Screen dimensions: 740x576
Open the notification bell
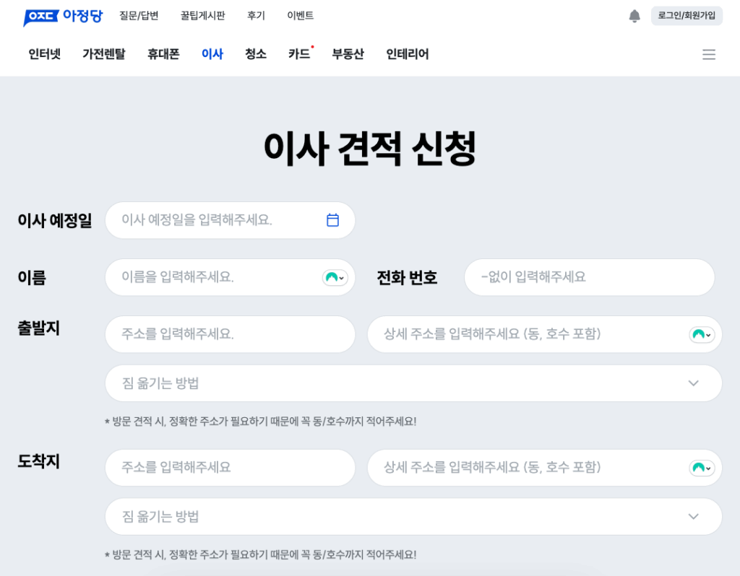[x=634, y=16]
